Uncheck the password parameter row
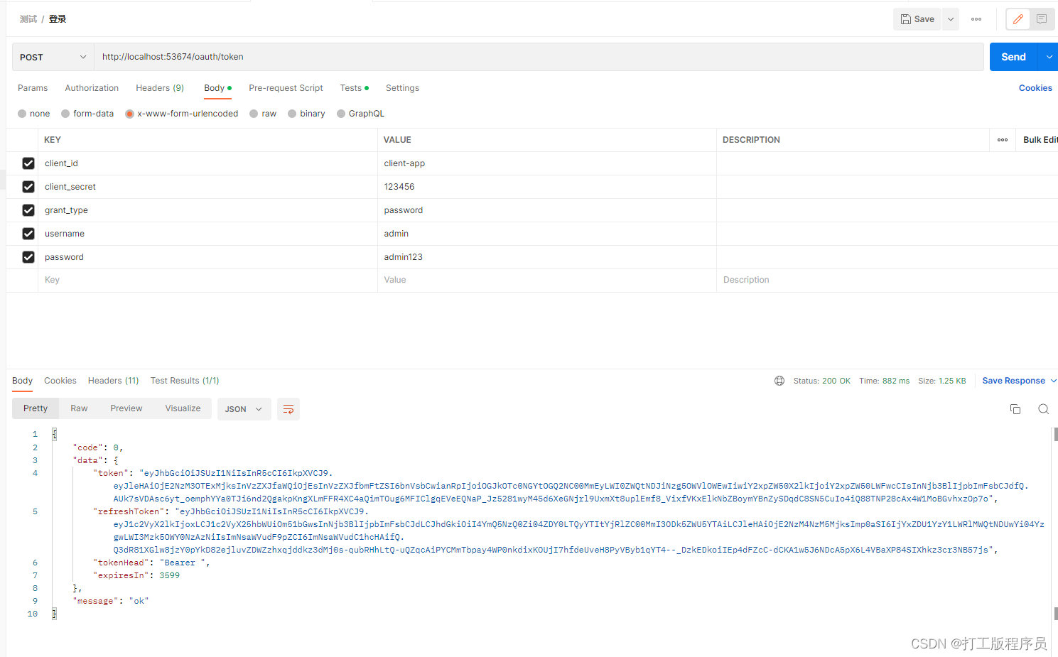The image size is (1058, 657). [28, 257]
